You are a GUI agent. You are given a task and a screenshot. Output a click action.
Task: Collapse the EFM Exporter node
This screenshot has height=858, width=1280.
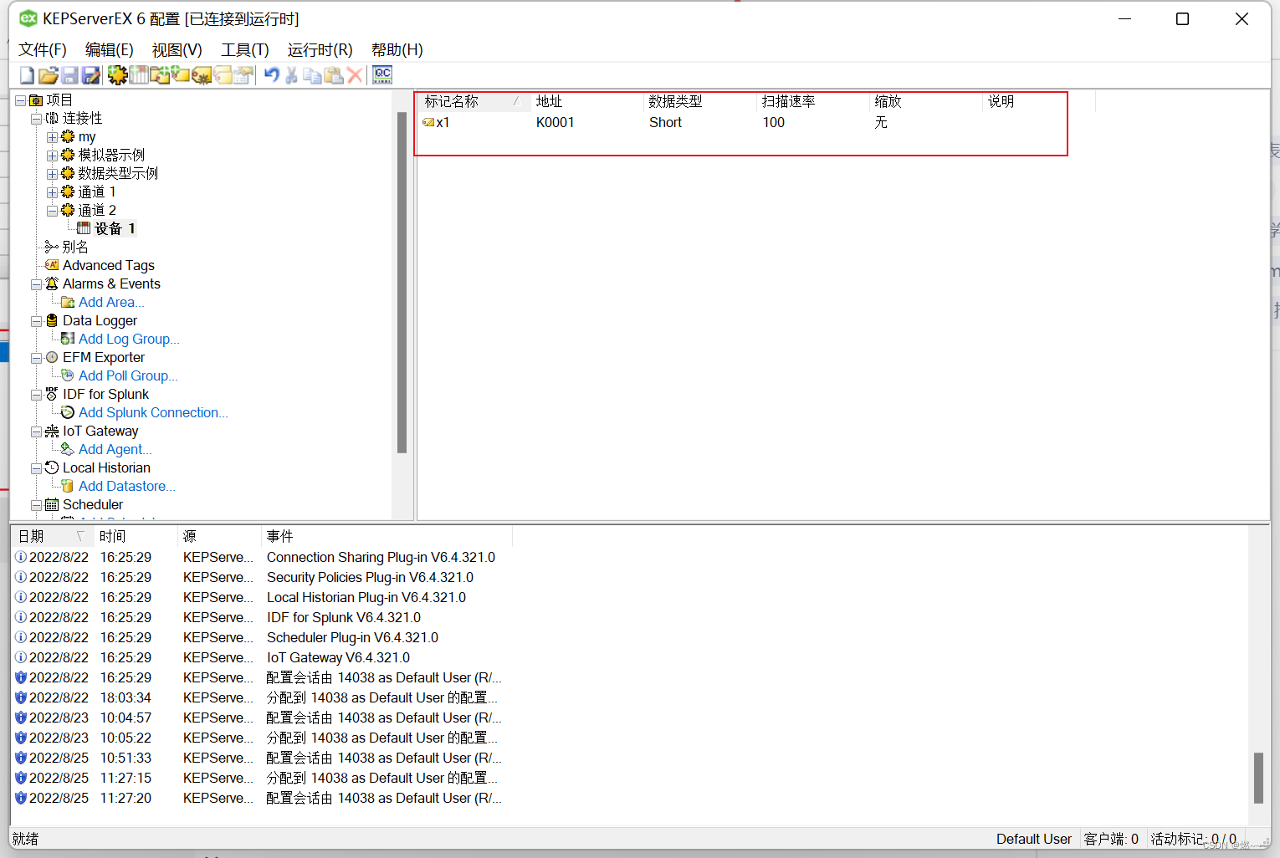click(36, 358)
